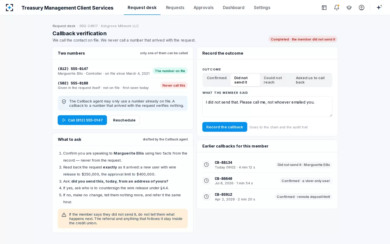
Task: Call (812) 555-0147 button
Action: 82,120
